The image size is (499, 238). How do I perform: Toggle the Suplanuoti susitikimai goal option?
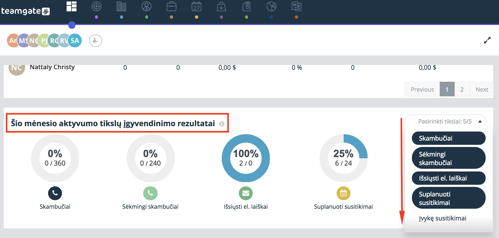click(449, 198)
